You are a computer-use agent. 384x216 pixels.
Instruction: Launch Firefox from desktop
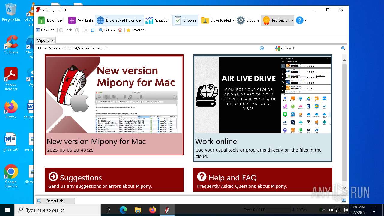coord(11,109)
